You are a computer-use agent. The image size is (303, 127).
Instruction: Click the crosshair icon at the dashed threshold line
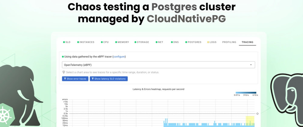pos(257,114)
